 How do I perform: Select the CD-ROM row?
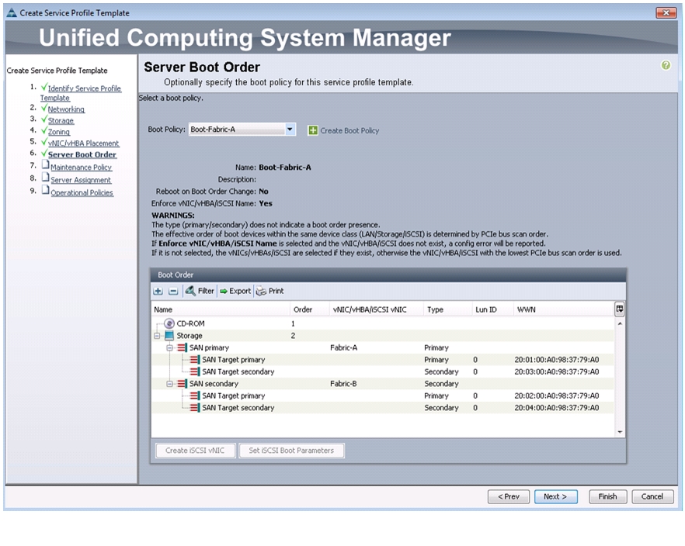click(382, 323)
